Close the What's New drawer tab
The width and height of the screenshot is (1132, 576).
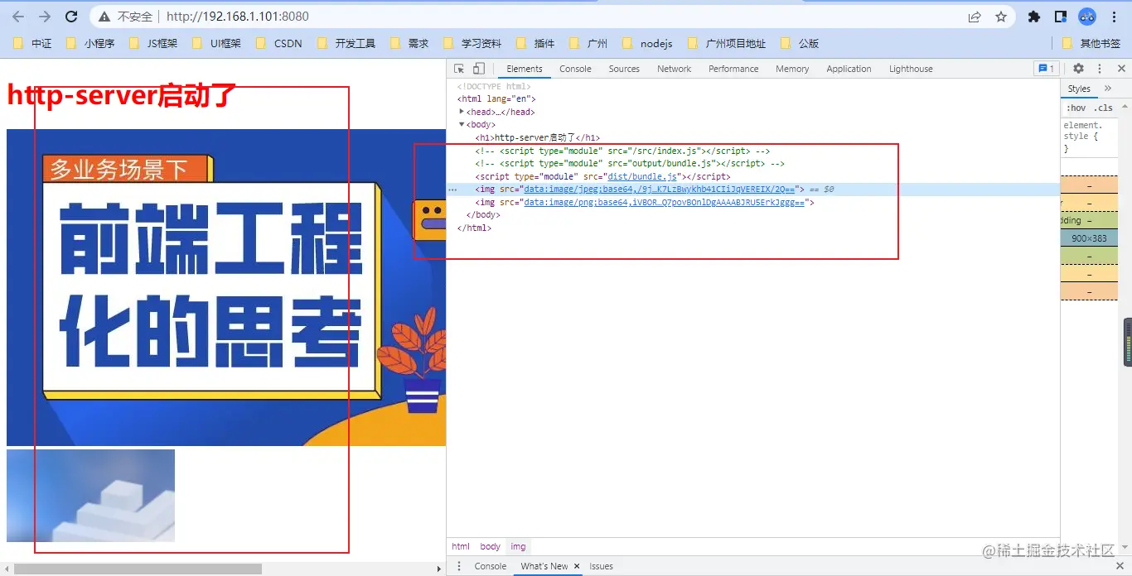pos(578,566)
